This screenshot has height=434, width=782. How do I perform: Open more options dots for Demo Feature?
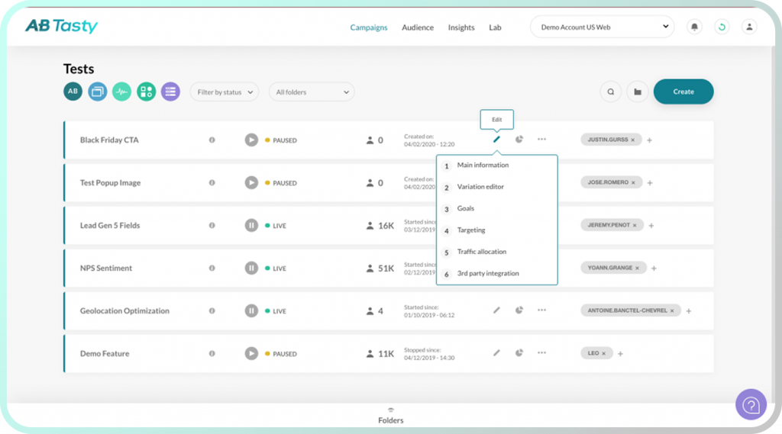point(541,353)
